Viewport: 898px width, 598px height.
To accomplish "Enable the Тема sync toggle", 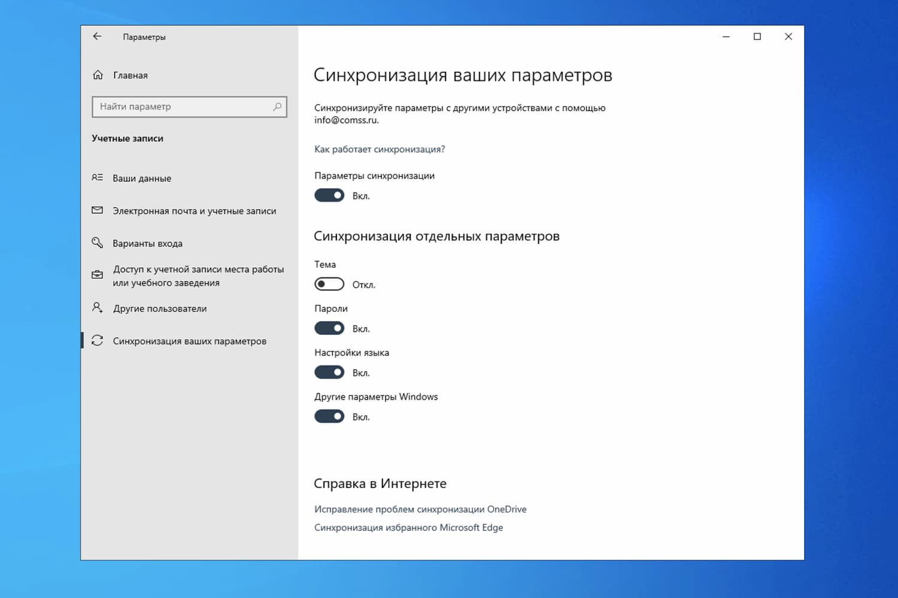I will pos(329,284).
